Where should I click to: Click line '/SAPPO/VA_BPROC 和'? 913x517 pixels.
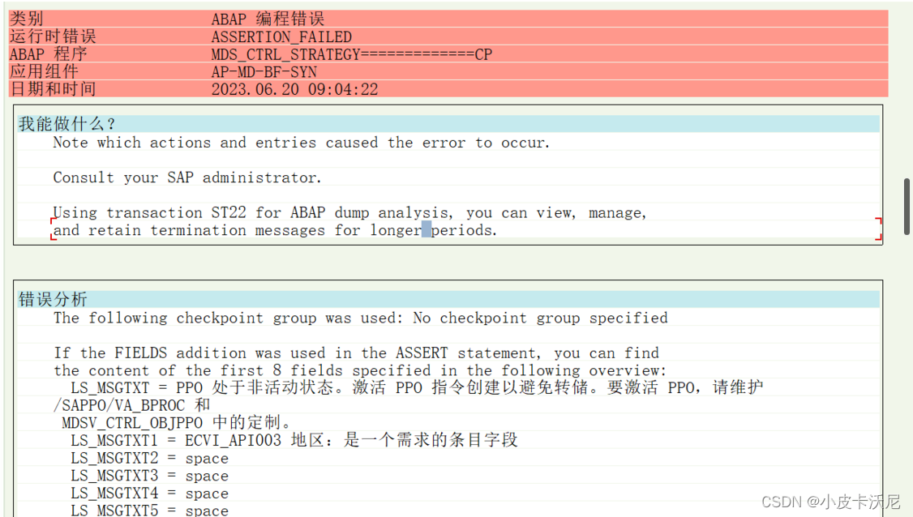click(131, 405)
